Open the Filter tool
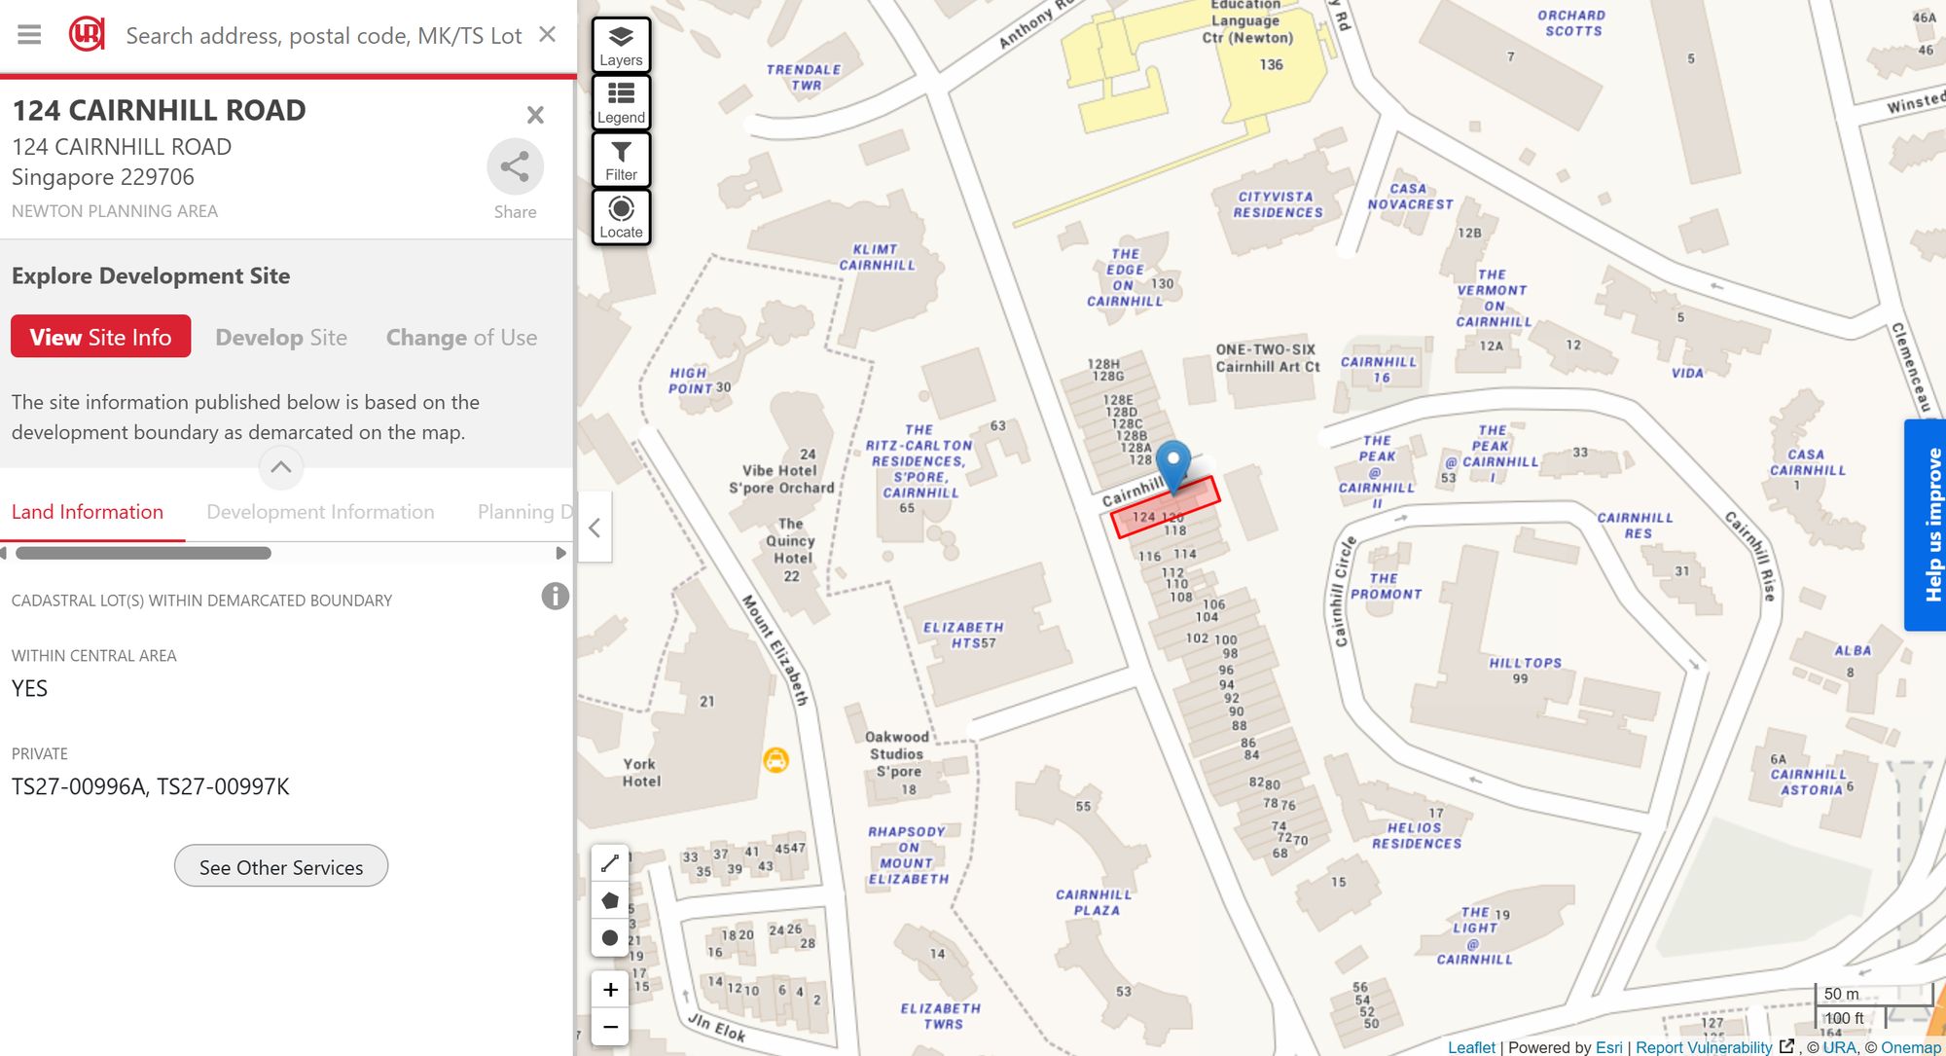This screenshot has height=1056, width=1946. point(621,160)
